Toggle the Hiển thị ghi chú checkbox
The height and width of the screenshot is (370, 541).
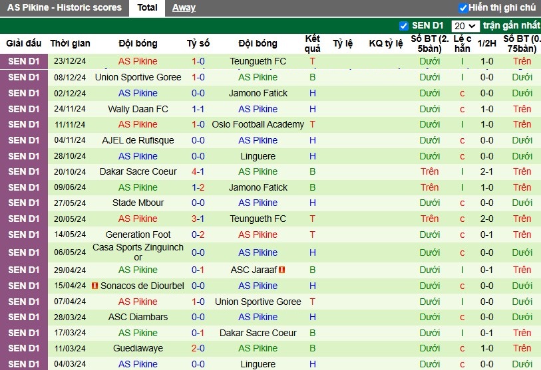pos(463,8)
